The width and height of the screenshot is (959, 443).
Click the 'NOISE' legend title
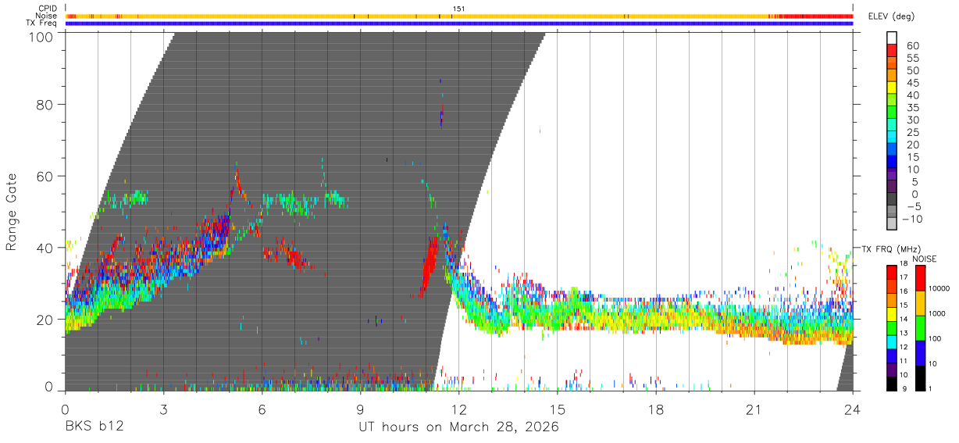click(924, 259)
